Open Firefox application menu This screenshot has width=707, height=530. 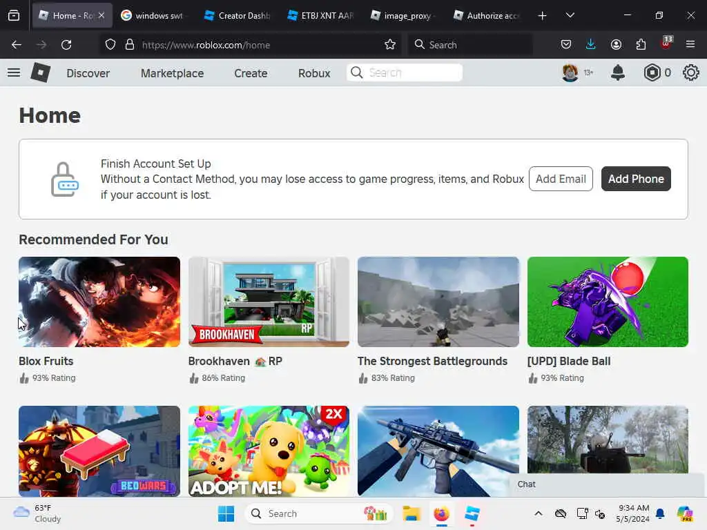(690, 44)
